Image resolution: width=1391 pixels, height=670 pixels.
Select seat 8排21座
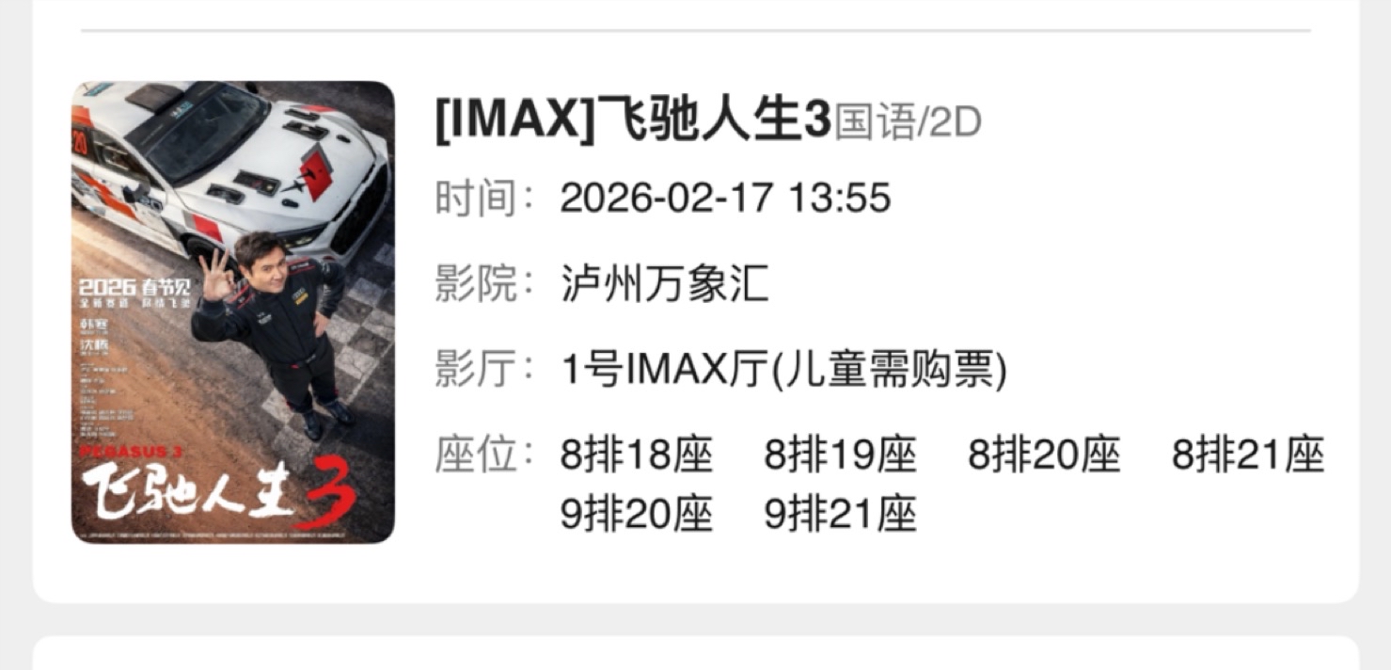(x=1248, y=456)
